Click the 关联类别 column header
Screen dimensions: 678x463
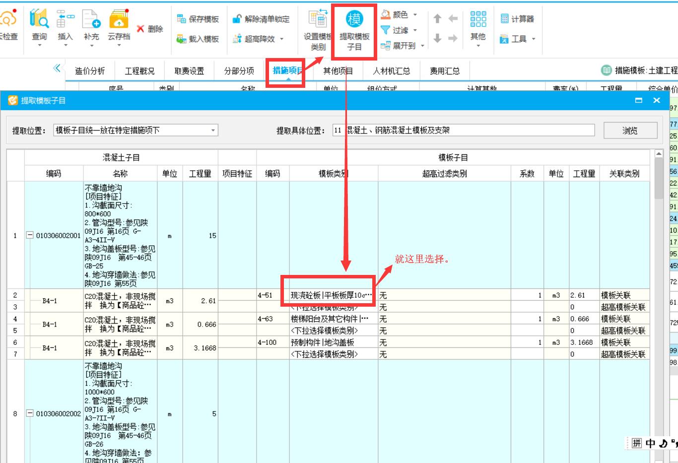(624, 174)
